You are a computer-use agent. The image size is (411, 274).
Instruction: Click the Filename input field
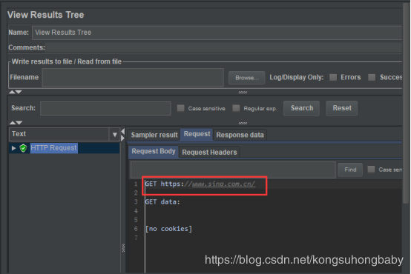(x=133, y=78)
